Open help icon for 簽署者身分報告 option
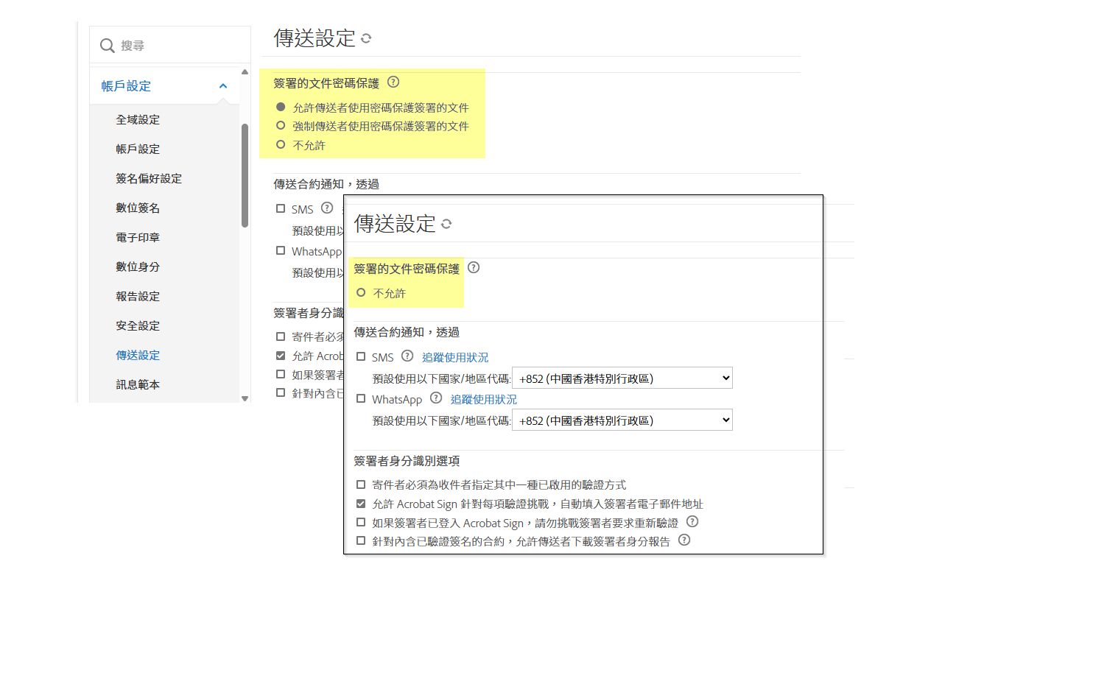This screenshot has width=1093, height=698. 684,540
